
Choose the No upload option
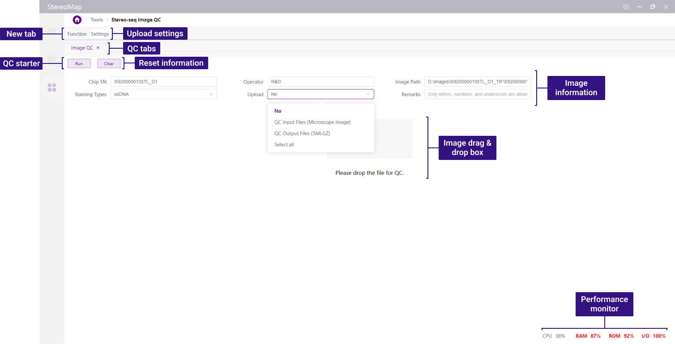pos(321,111)
